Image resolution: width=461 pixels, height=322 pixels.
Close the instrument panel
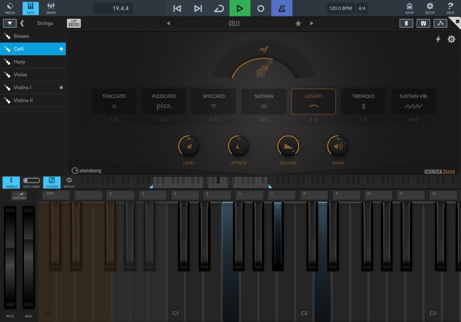pos(457,22)
